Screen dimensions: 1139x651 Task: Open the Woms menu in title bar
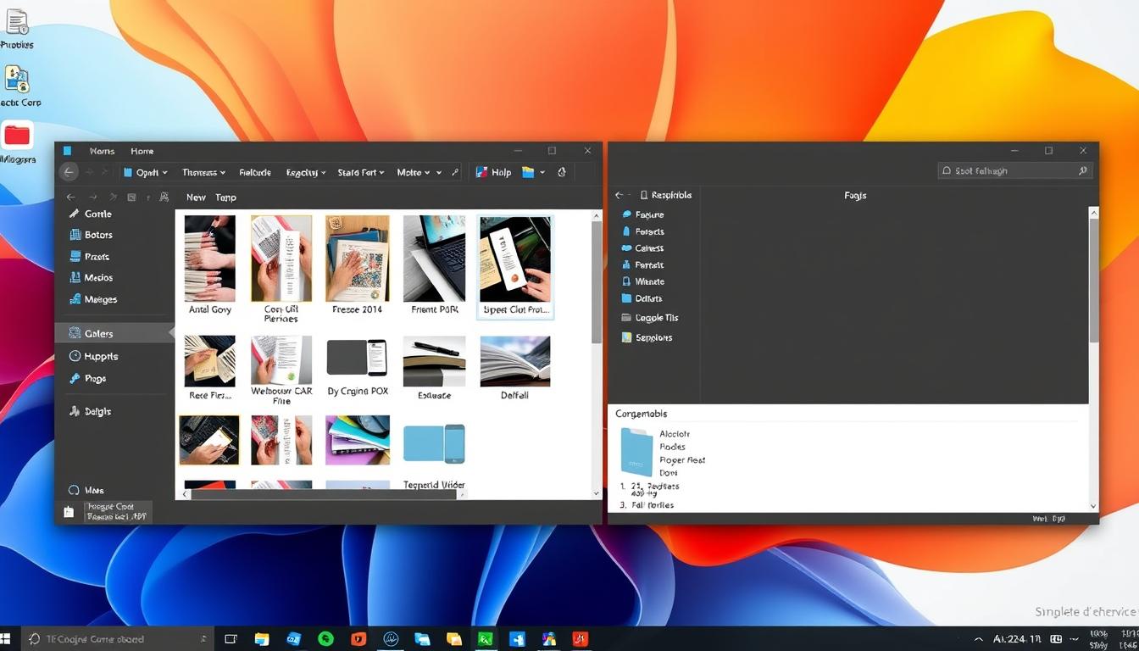(x=102, y=151)
